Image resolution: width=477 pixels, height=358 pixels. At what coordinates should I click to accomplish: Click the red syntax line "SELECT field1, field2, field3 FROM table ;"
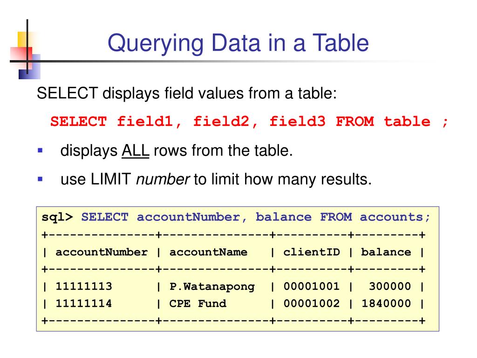[x=249, y=122]
